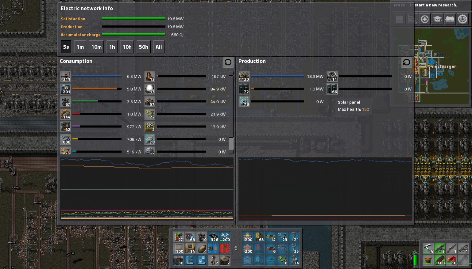Open the research screen with graduation cap icon
Image resolution: width=472 pixels, height=269 pixels.
(x=437, y=19)
